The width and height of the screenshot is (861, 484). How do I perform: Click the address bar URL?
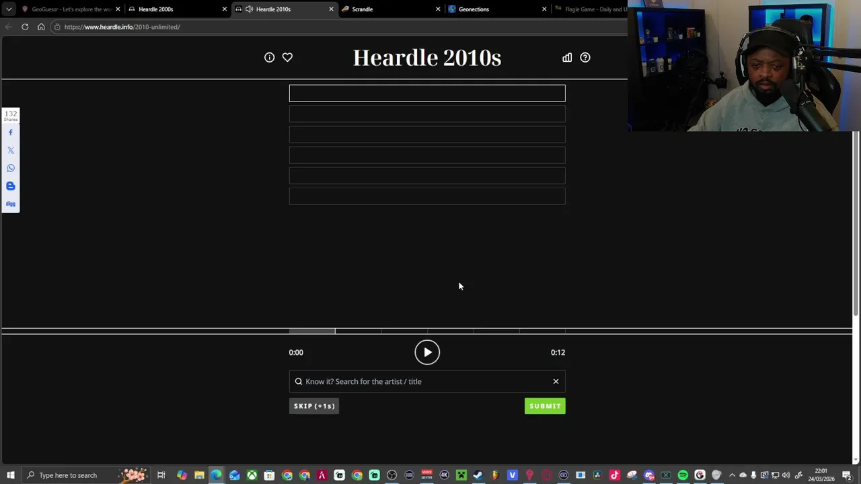click(x=122, y=27)
